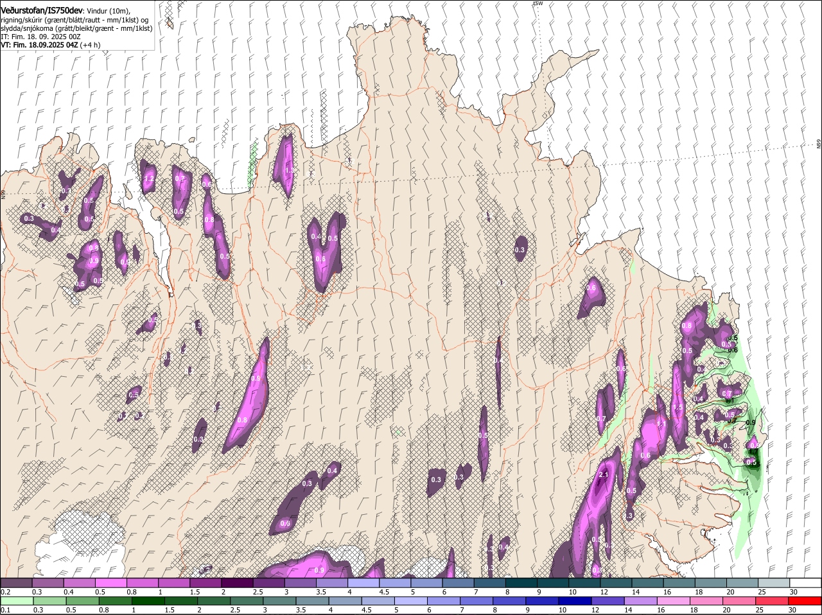Select upper scale swatch between 2 and 2.5
The height and width of the screenshot is (615, 822).
pos(237,583)
